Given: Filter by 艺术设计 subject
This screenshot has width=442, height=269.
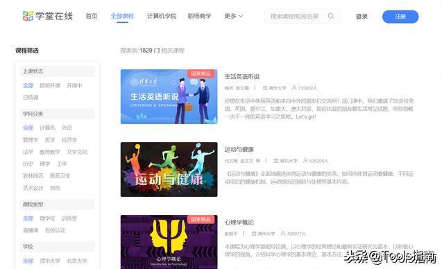Looking at the screenshot, I should [x=33, y=188].
